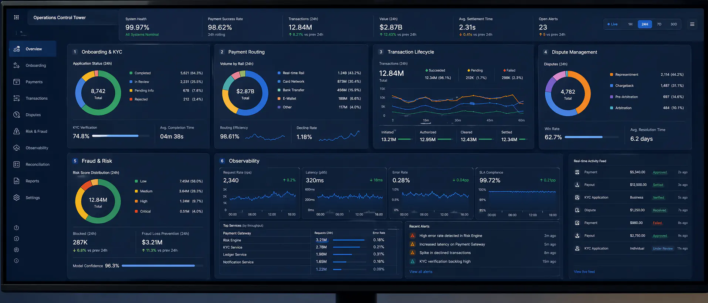Click the Onboarding sidebar icon
Screen dimensions: 708x303
[17, 65]
